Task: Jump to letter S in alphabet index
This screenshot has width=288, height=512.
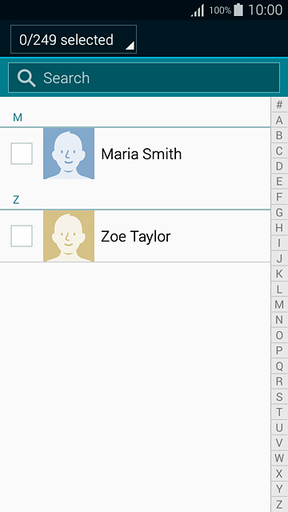Action: (x=279, y=397)
